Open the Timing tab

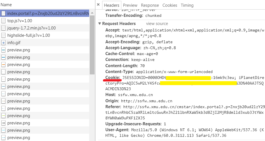pos(187,5)
